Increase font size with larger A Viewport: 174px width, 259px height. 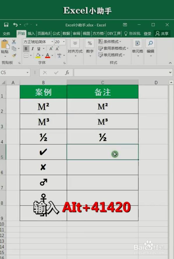[51, 49]
